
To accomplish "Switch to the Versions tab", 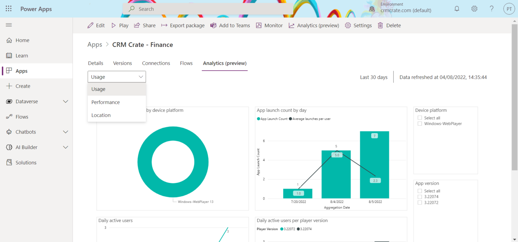I will [x=122, y=63].
